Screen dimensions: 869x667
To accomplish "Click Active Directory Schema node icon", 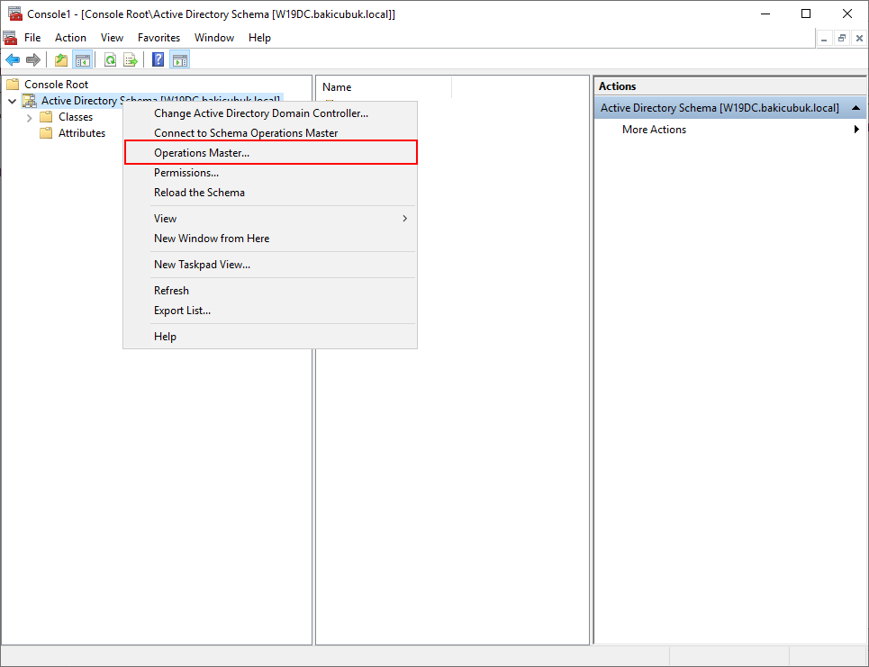I will pos(30,100).
